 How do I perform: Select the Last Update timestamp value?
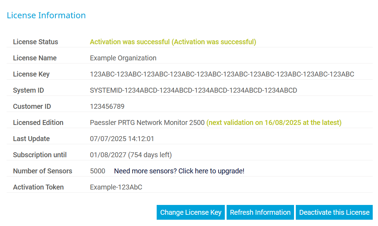coord(122,139)
